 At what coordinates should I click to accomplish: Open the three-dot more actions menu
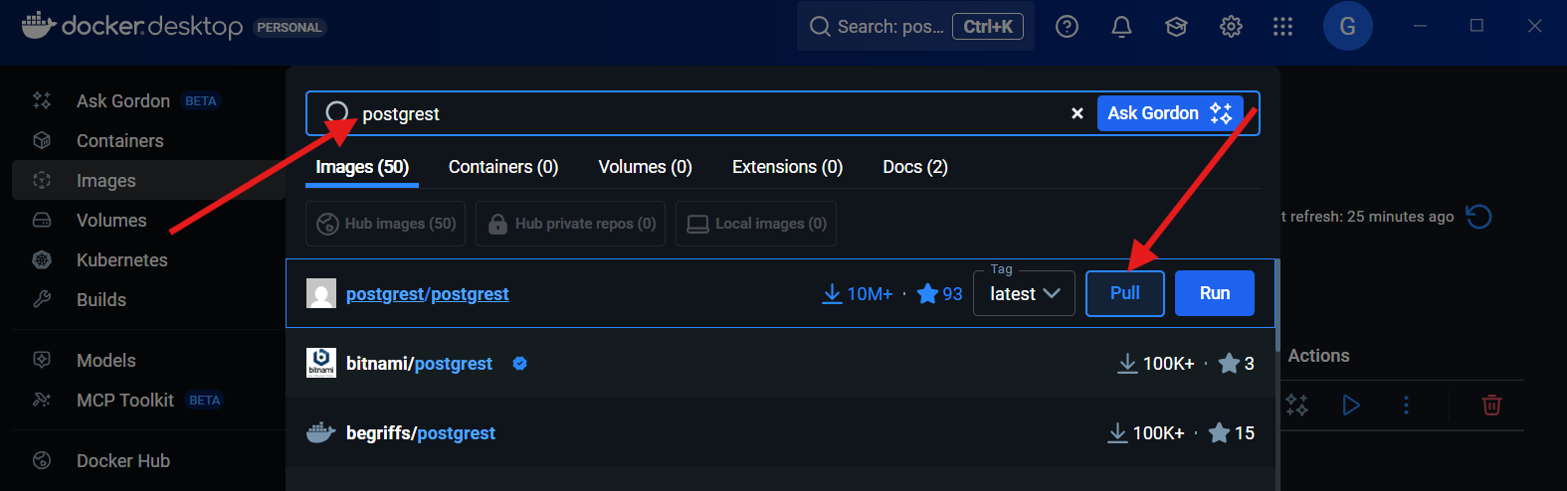pos(1406,405)
